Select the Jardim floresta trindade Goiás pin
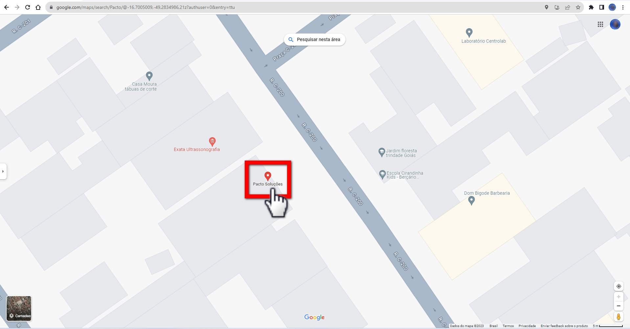 pyautogui.click(x=381, y=152)
